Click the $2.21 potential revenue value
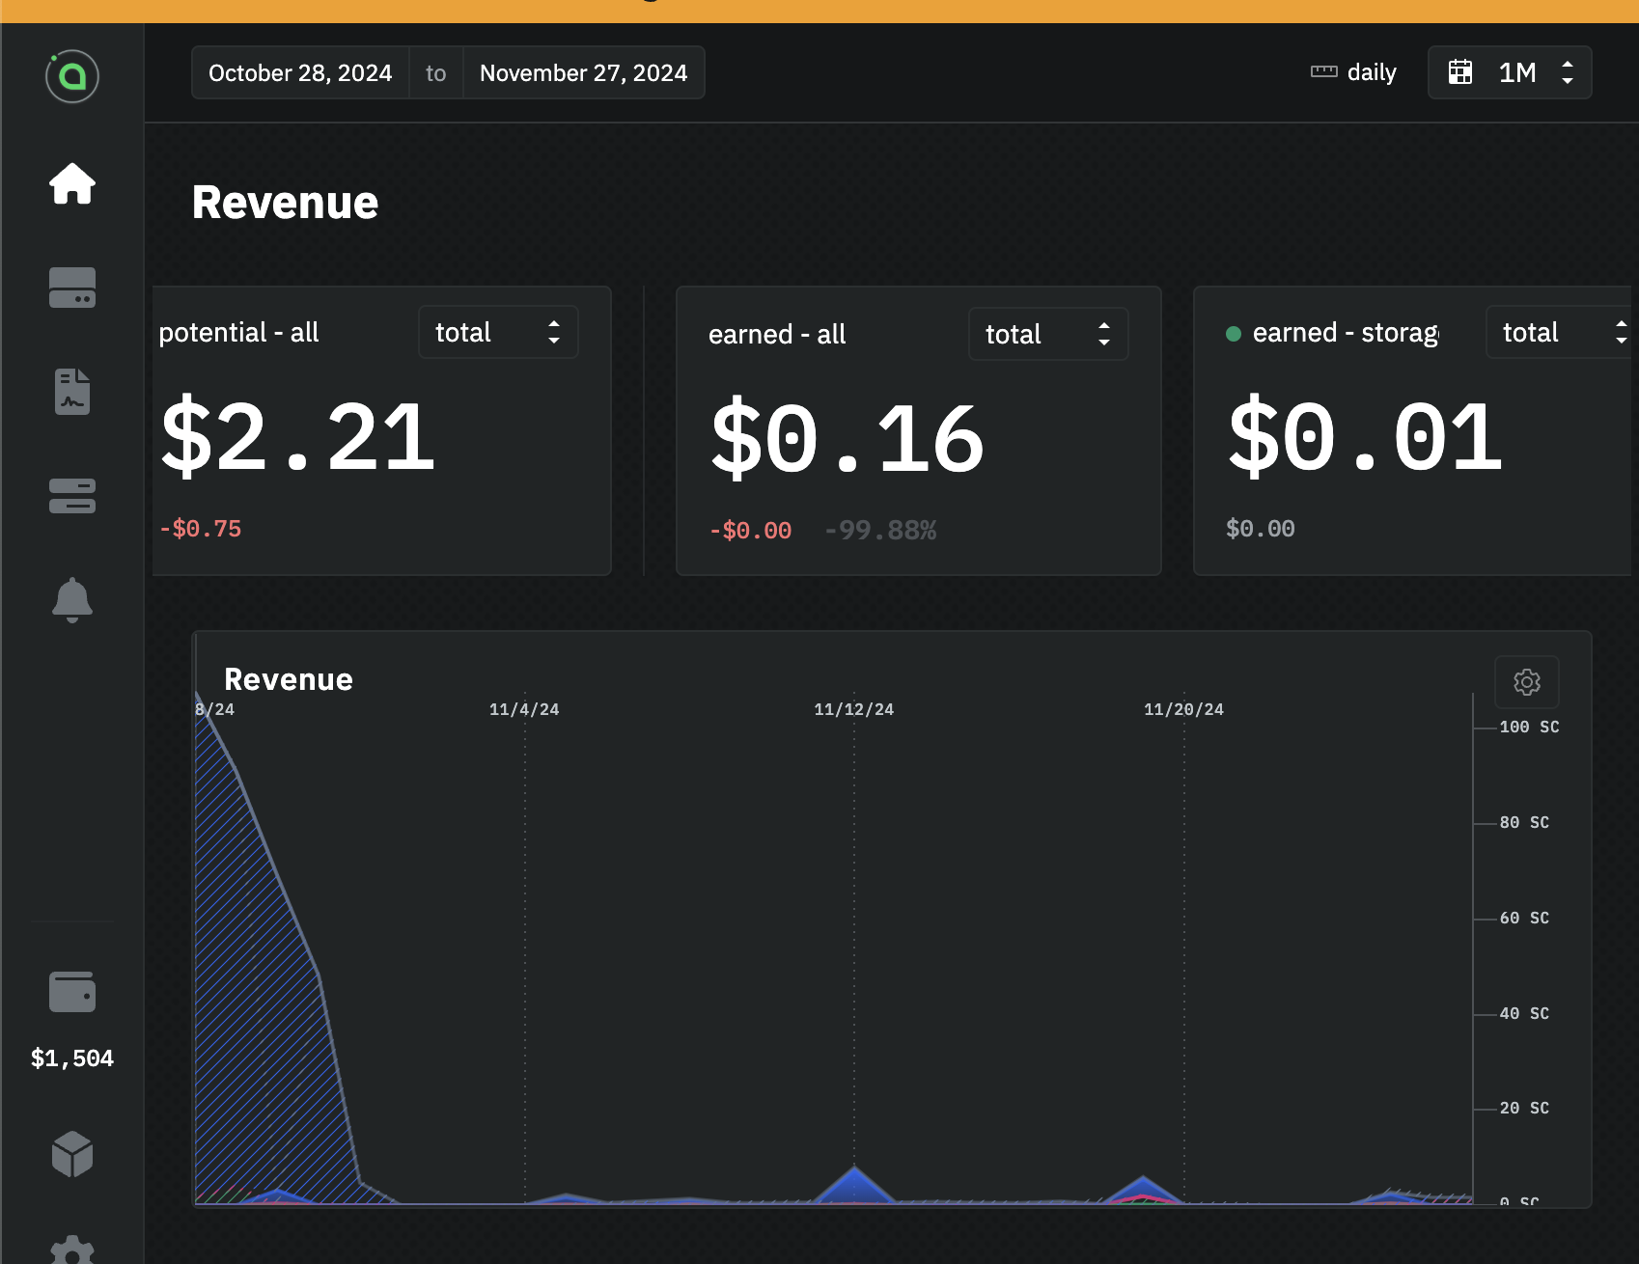Image resolution: width=1639 pixels, height=1264 pixels. pos(298,438)
